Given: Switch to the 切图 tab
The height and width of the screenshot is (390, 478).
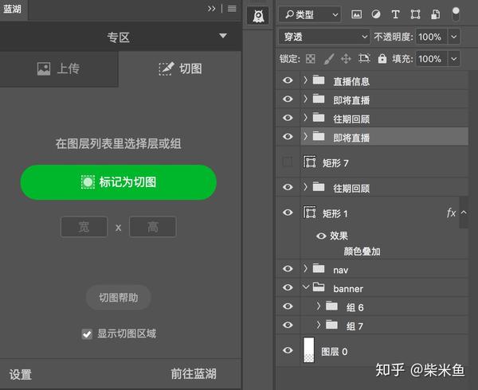Looking at the screenshot, I should click(x=181, y=68).
